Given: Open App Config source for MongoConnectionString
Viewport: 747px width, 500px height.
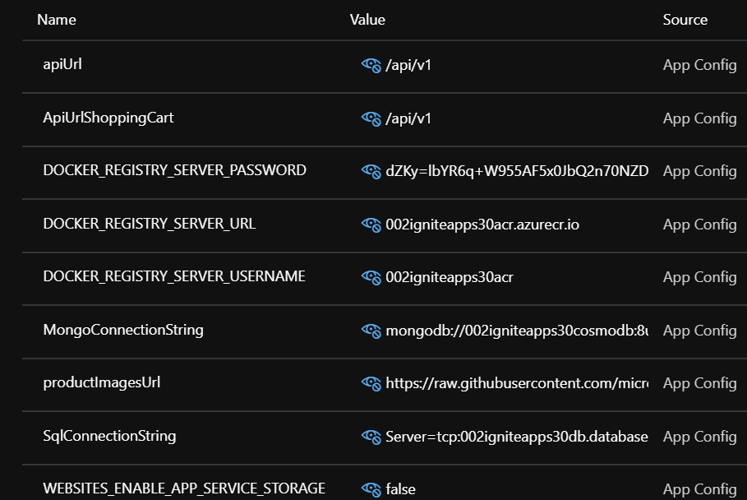Looking at the screenshot, I should [x=699, y=330].
